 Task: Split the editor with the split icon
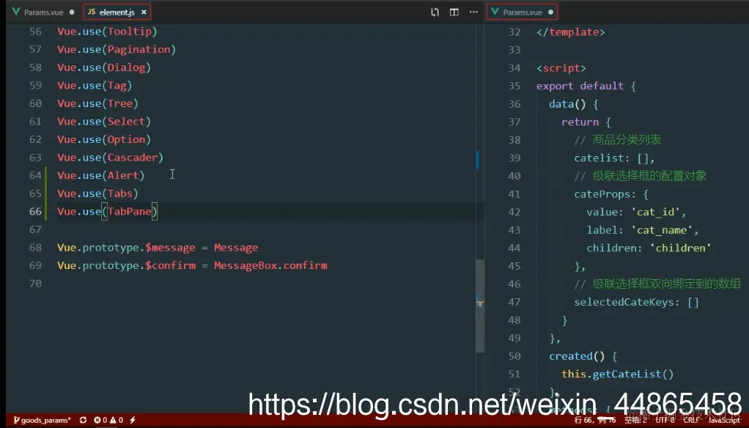coord(454,12)
